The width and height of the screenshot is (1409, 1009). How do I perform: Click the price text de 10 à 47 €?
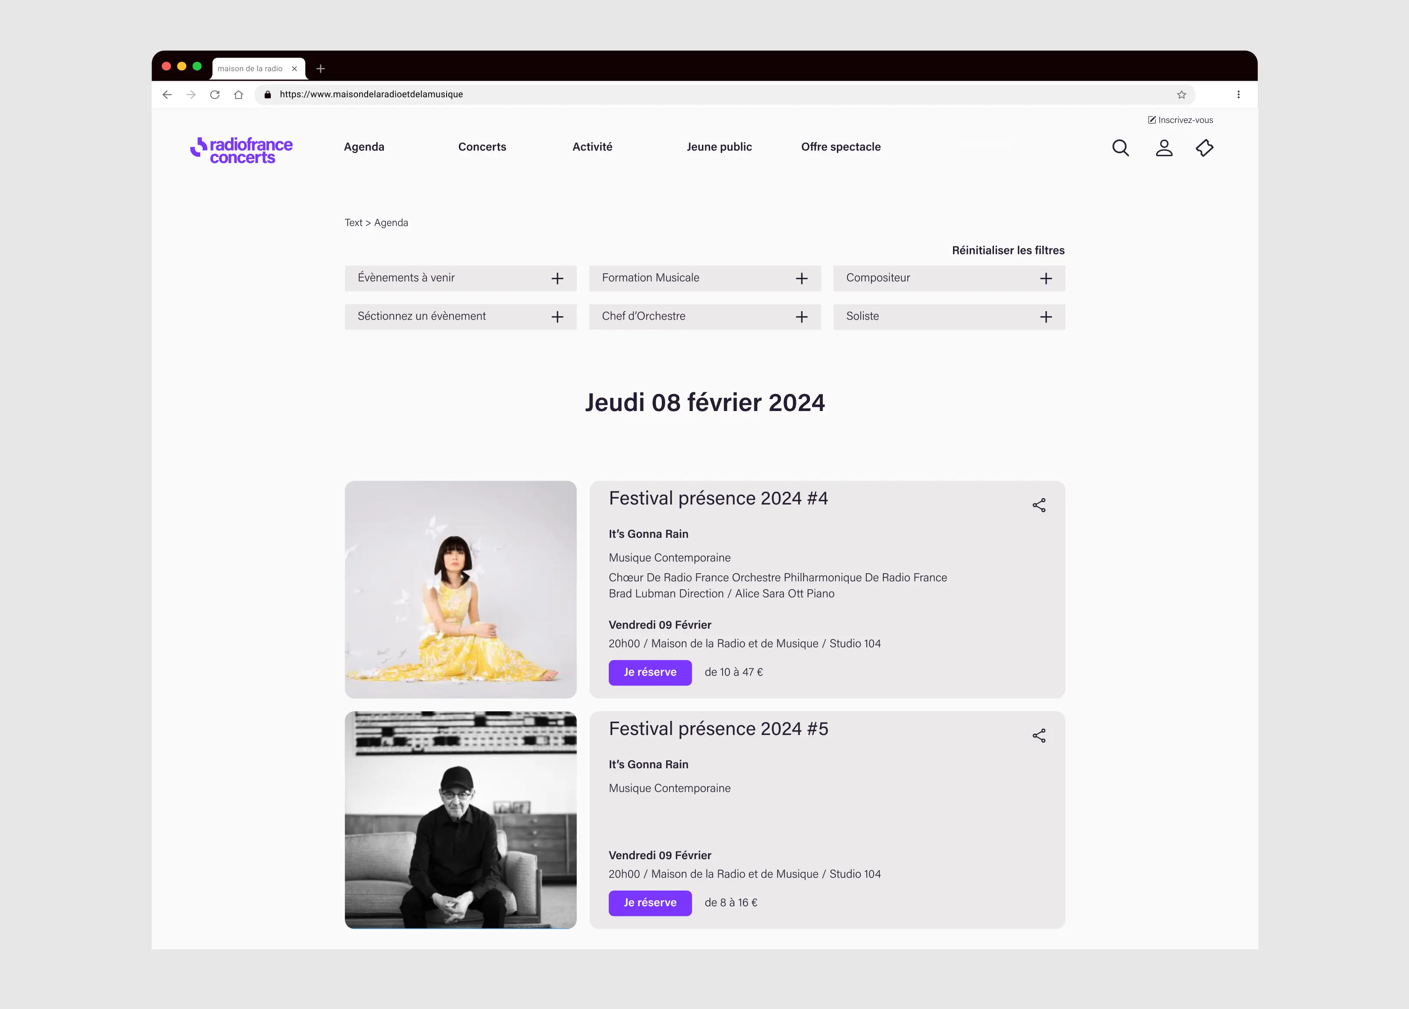tap(734, 672)
